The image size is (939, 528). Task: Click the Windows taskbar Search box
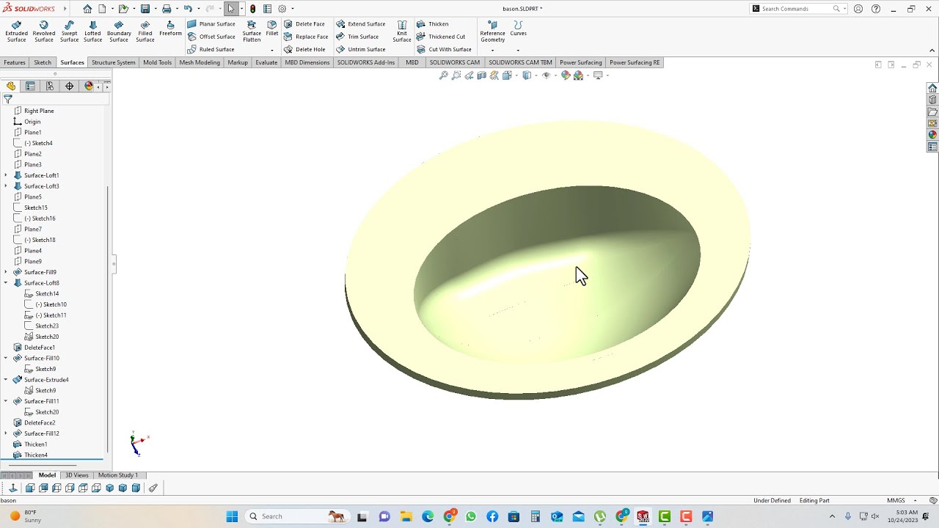click(x=296, y=516)
